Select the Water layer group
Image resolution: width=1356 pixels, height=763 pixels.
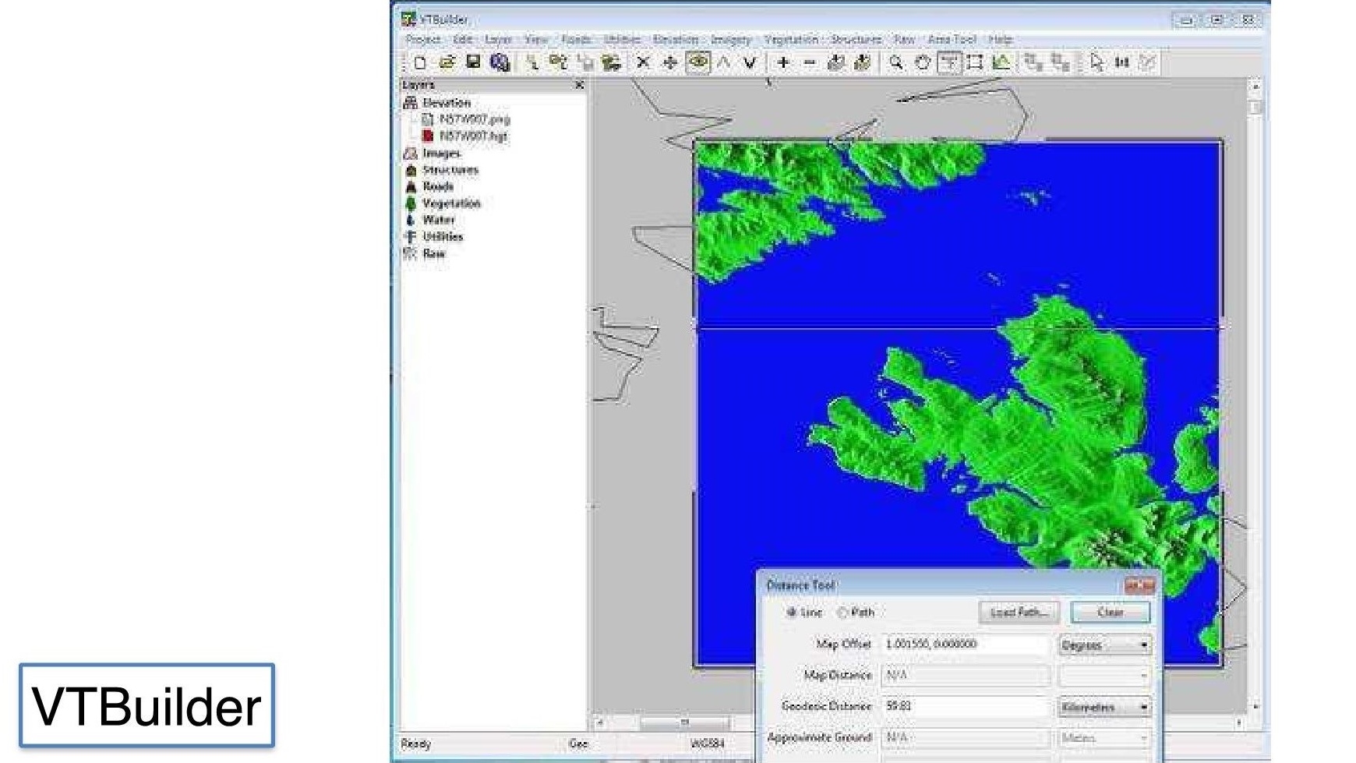[x=438, y=220]
